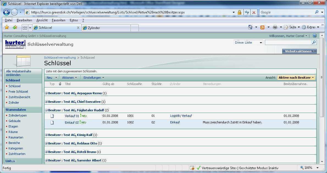This screenshot has width=327, height=173.
Task: Refresh the page with the refresh icon
Action: [247, 12]
